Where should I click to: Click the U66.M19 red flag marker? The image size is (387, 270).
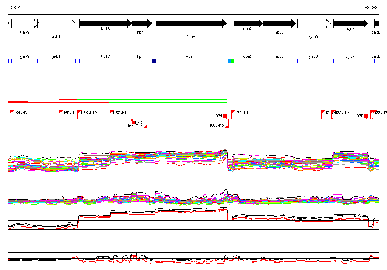click(x=79, y=113)
